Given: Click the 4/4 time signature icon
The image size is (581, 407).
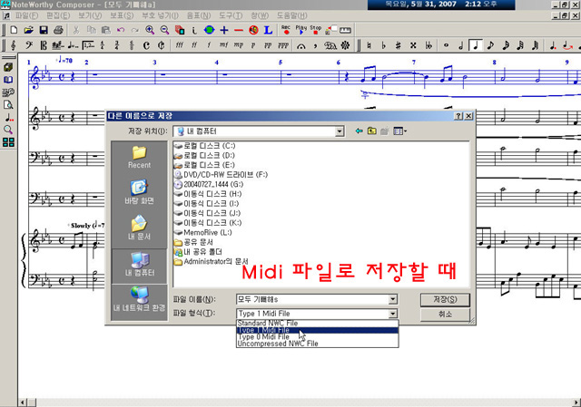Looking at the screenshot, I should tap(103, 45).
